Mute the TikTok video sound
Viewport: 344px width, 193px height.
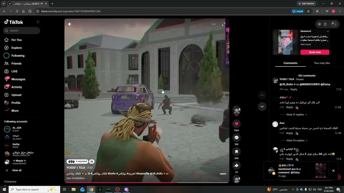click(70, 24)
